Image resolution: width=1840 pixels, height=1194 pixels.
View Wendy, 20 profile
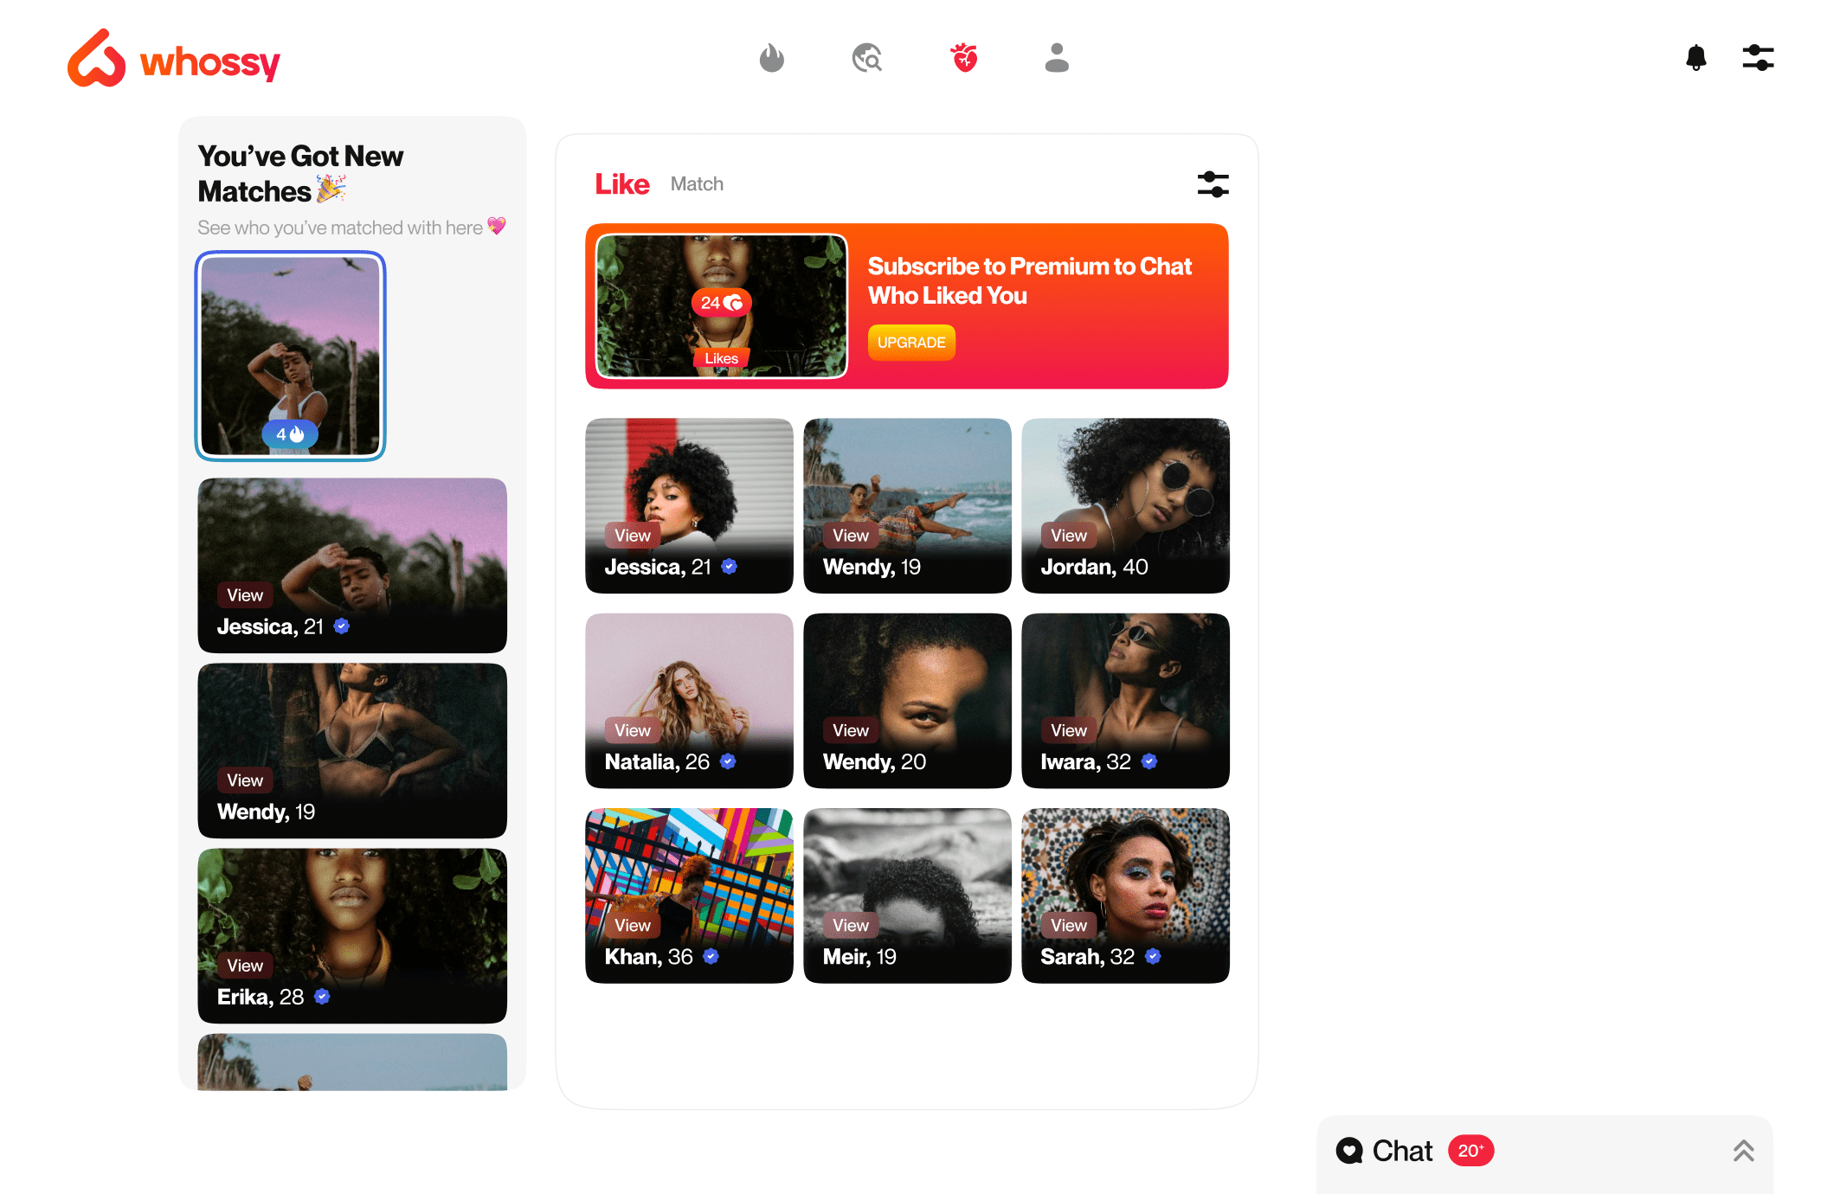(x=851, y=730)
